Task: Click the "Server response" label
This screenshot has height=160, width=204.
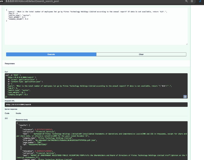Action: (11, 109)
